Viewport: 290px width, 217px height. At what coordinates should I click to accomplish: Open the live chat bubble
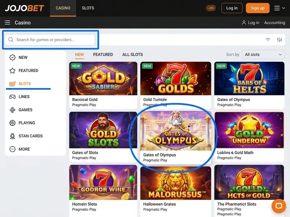279,206
